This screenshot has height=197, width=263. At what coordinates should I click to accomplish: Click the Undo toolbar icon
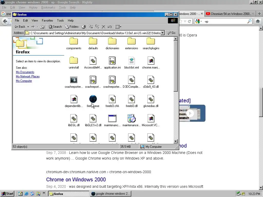(109, 27)
